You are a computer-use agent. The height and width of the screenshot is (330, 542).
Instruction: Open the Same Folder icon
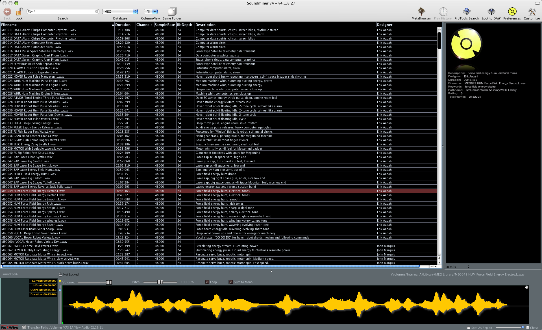click(x=172, y=12)
